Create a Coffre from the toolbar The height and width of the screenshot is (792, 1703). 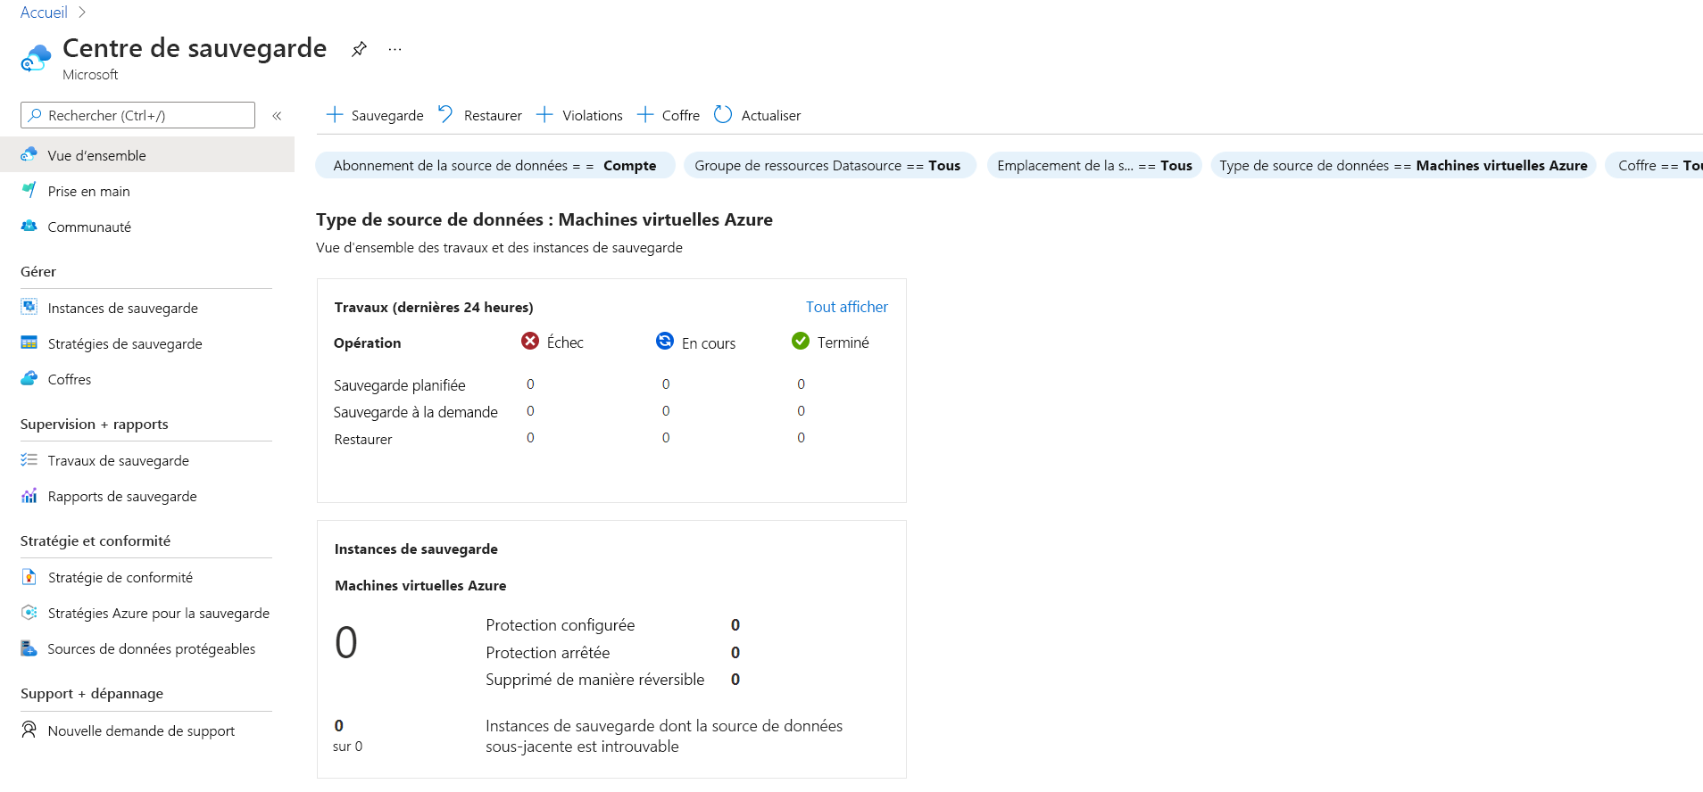coord(669,115)
